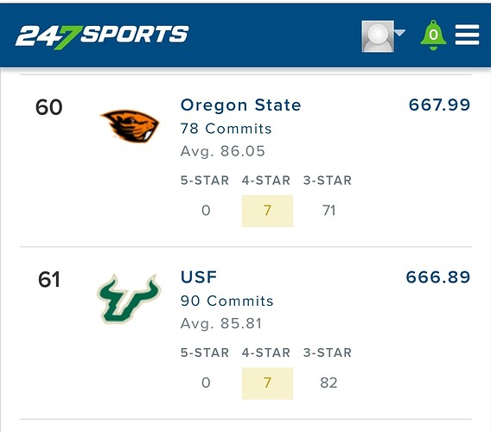Select USF's highlighted 4-star count
Screen dimensions: 491x432
coord(267,383)
